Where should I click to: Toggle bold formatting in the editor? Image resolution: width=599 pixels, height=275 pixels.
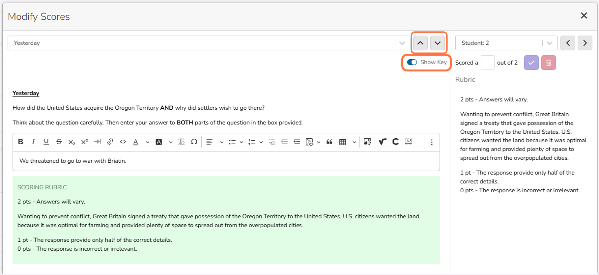pos(21,142)
